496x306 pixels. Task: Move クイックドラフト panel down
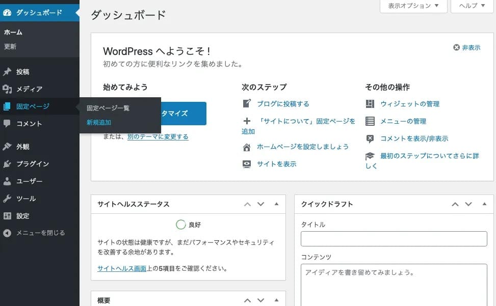click(x=468, y=204)
